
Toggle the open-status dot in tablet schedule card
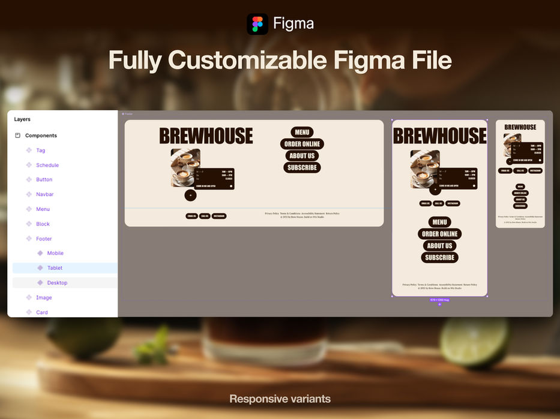(474, 186)
